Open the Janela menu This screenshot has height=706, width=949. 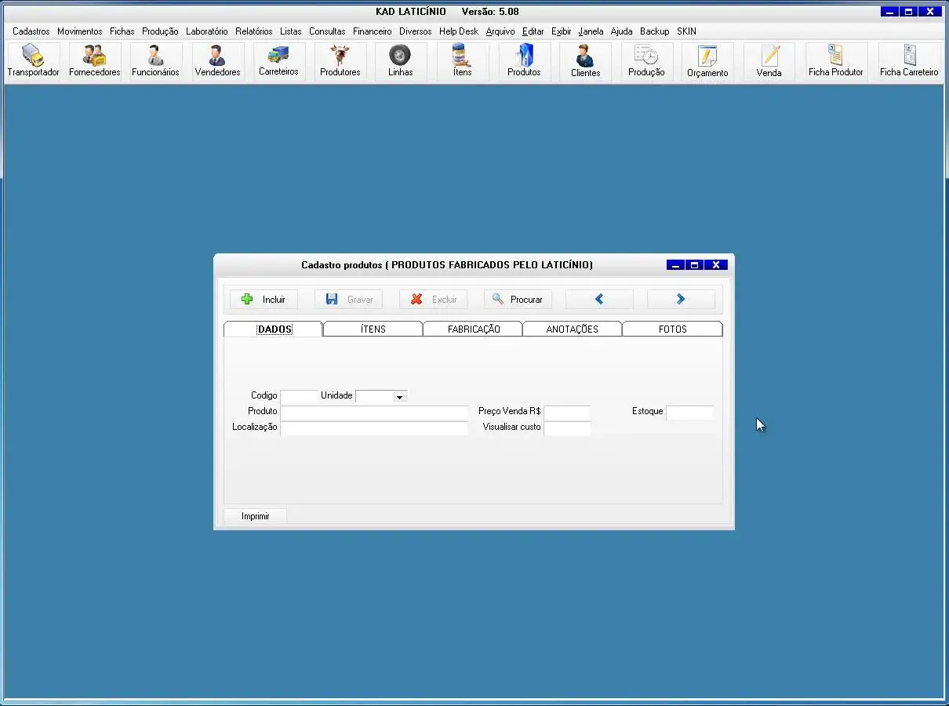click(591, 31)
